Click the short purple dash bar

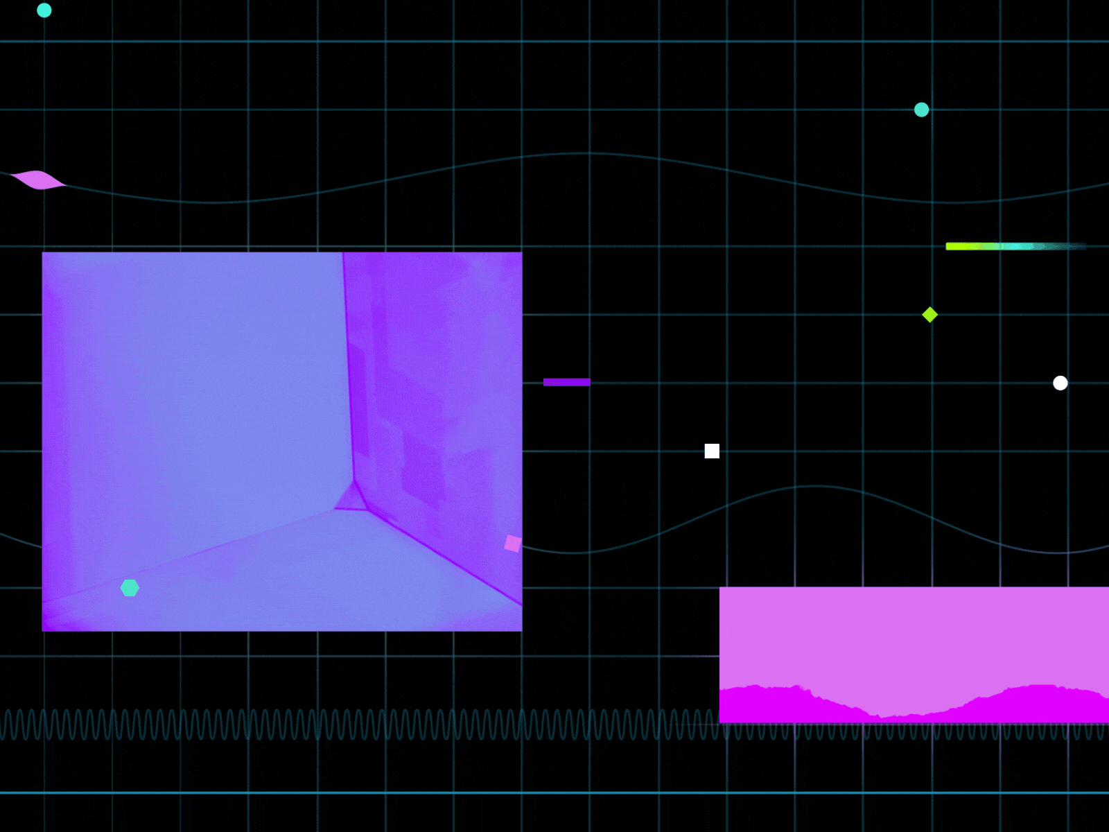pos(567,382)
